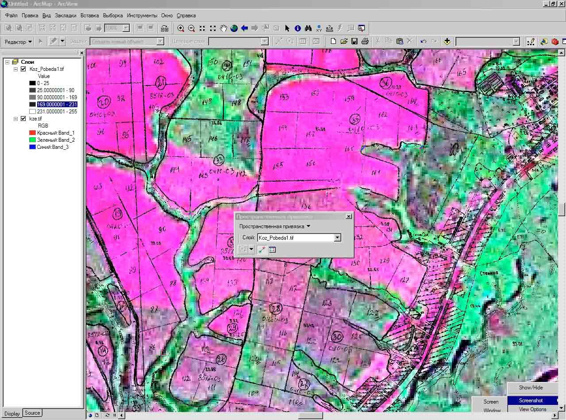Click the red Красный:Band_1 swatch
Viewport: 566px width, 420px height.
pyautogui.click(x=32, y=133)
